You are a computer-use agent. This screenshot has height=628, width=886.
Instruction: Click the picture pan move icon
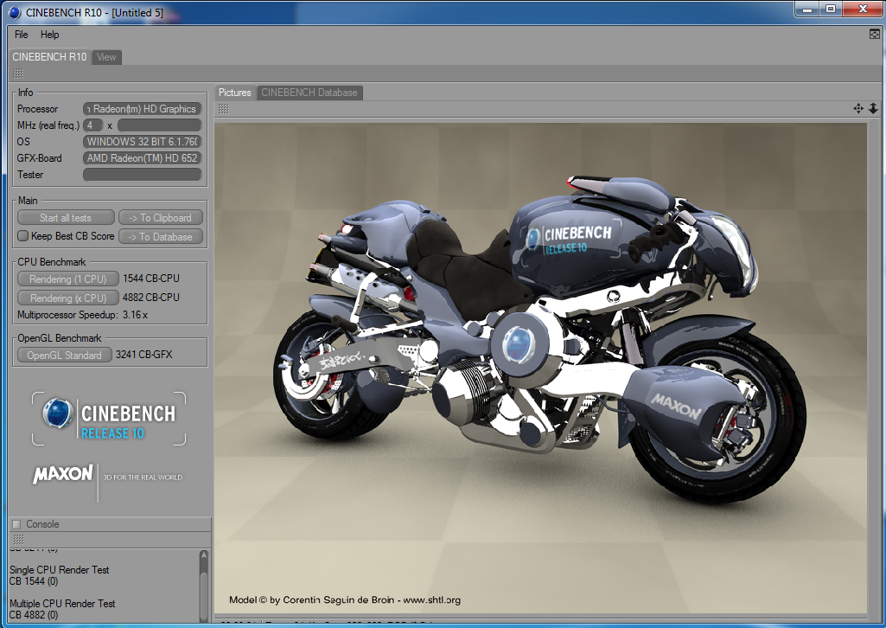click(x=858, y=108)
